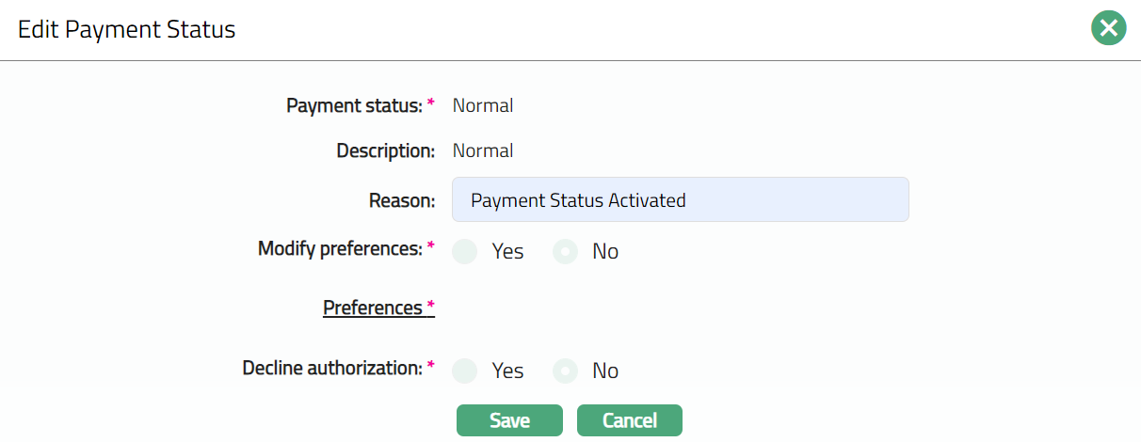This screenshot has width=1141, height=442.
Task: Click the Decline authorization field label
Action: pos(332,368)
